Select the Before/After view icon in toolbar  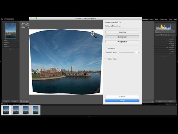pyautogui.click(x=24, y=101)
